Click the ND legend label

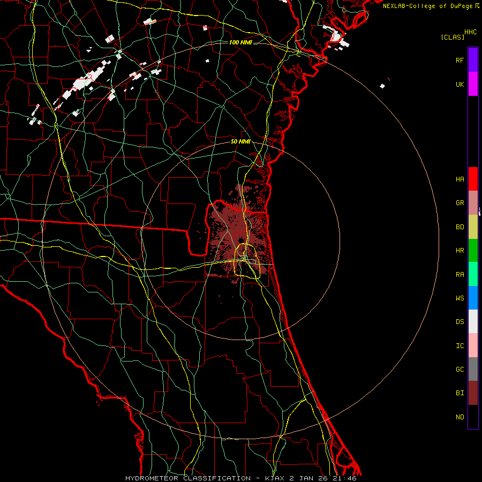[460, 417]
